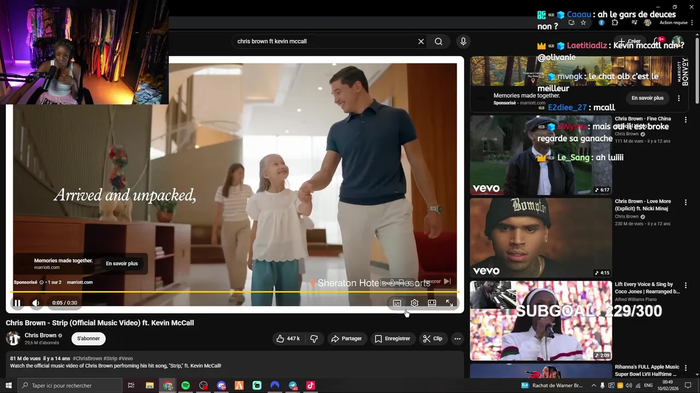Create a Clip with scissors button

tap(433, 338)
